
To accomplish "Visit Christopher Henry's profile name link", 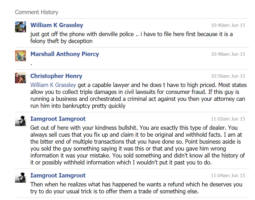I will point(56,76).
